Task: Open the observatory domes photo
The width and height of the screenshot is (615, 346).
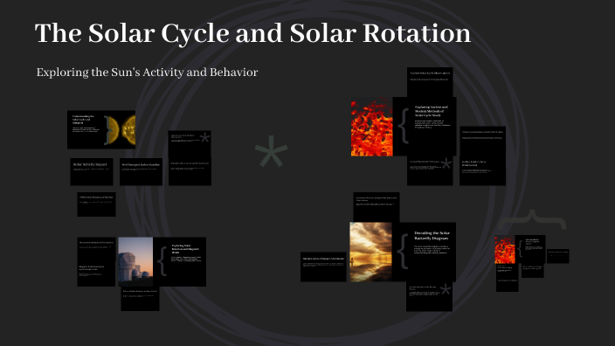Action: click(135, 261)
